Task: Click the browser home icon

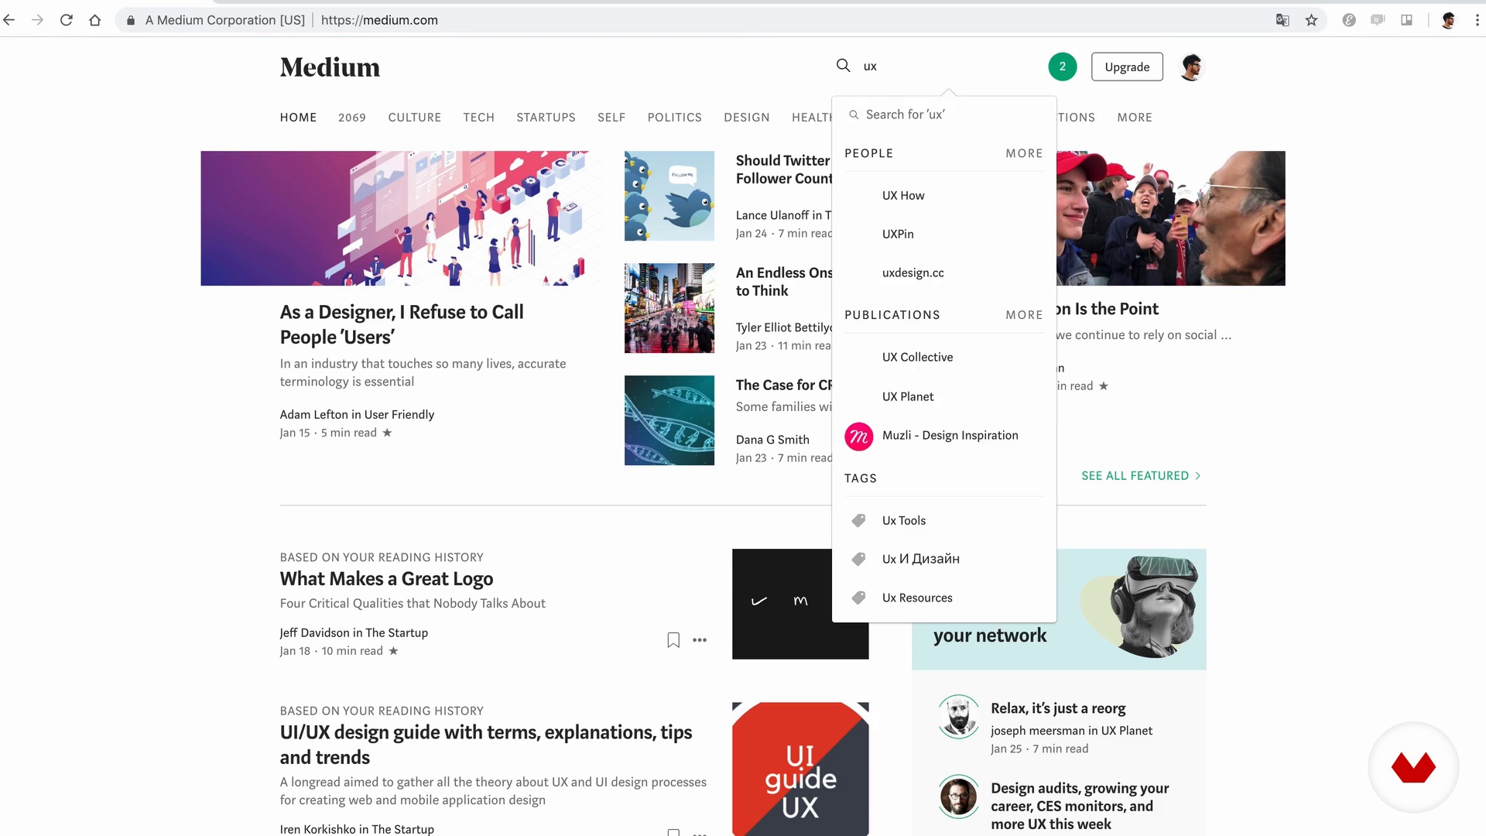Action: 94,20
